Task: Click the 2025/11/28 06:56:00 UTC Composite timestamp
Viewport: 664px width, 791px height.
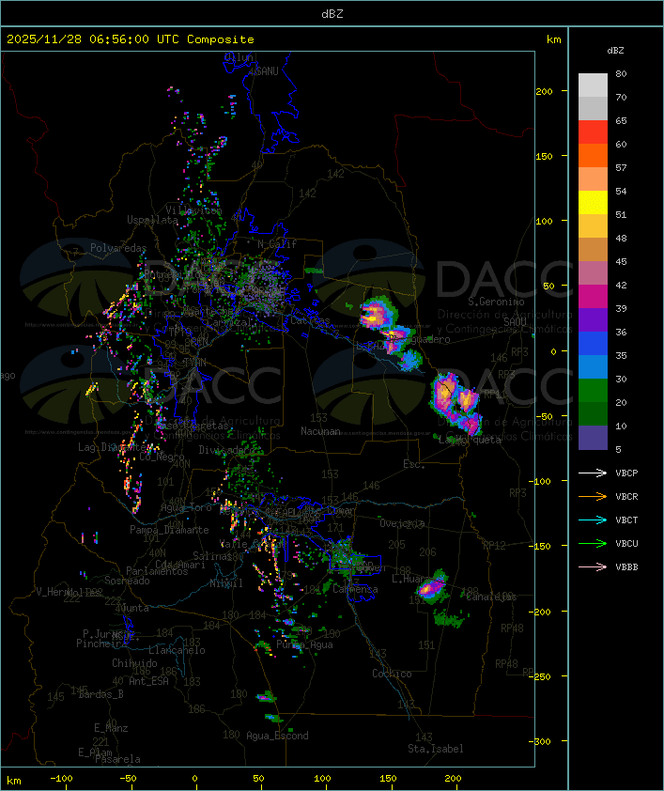Action: (x=131, y=39)
